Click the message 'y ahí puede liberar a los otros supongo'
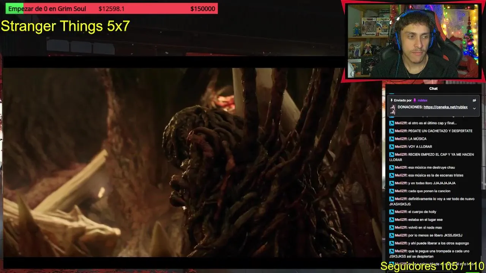486x273 pixels. click(x=439, y=243)
